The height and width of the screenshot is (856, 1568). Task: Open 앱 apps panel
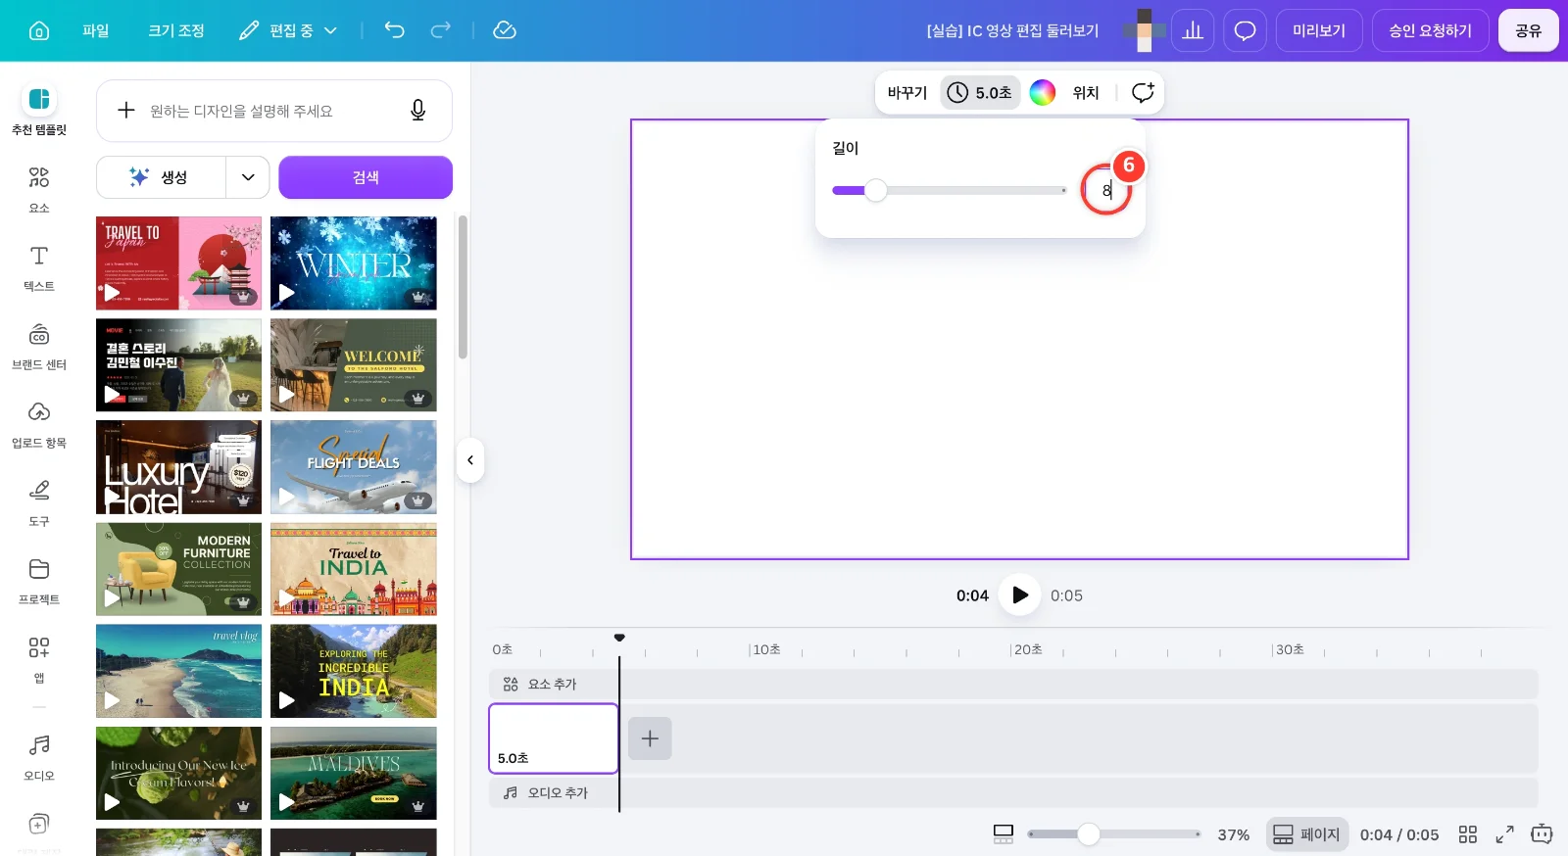click(39, 659)
